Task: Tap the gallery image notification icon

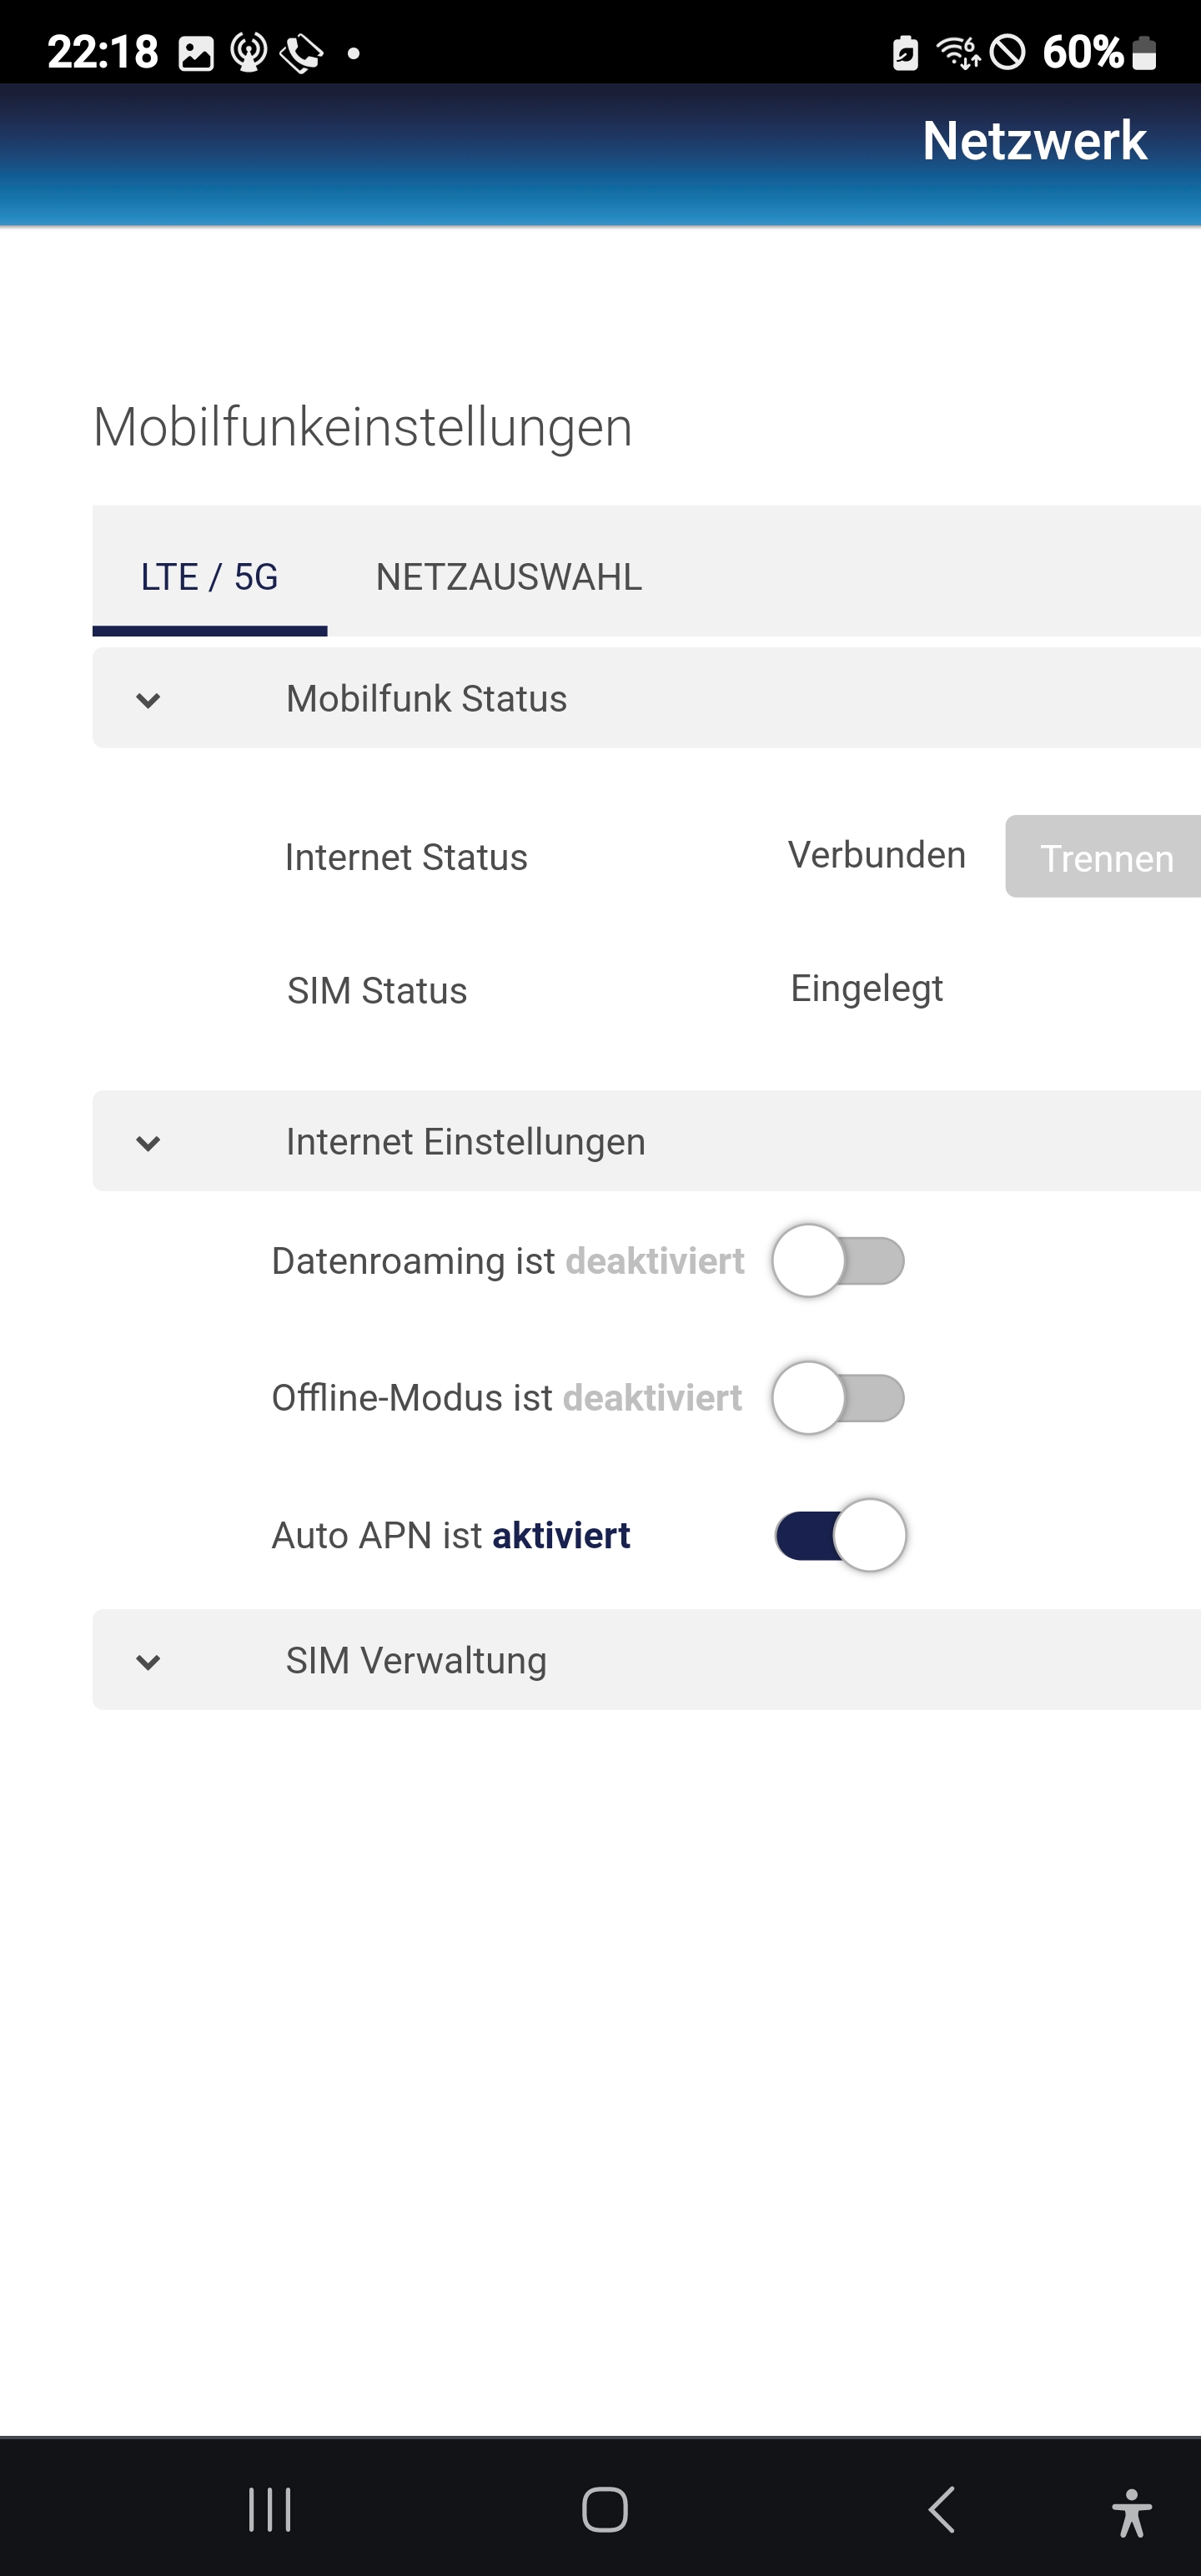Action: coord(196,53)
